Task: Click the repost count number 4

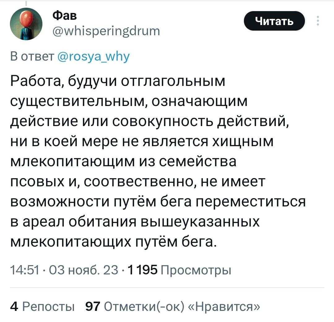Action: pos(14,307)
